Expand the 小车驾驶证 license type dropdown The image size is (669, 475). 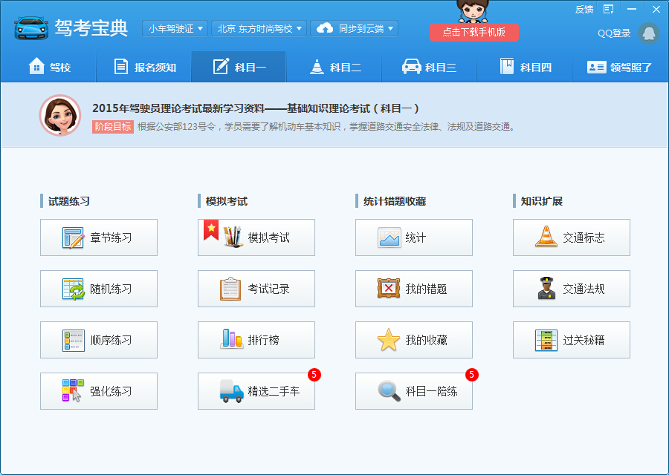coord(175,28)
